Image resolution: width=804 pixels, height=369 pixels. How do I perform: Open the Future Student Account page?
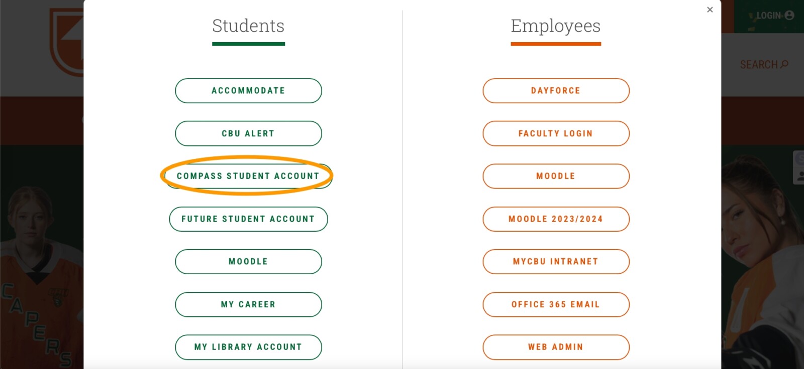(248, 219)
